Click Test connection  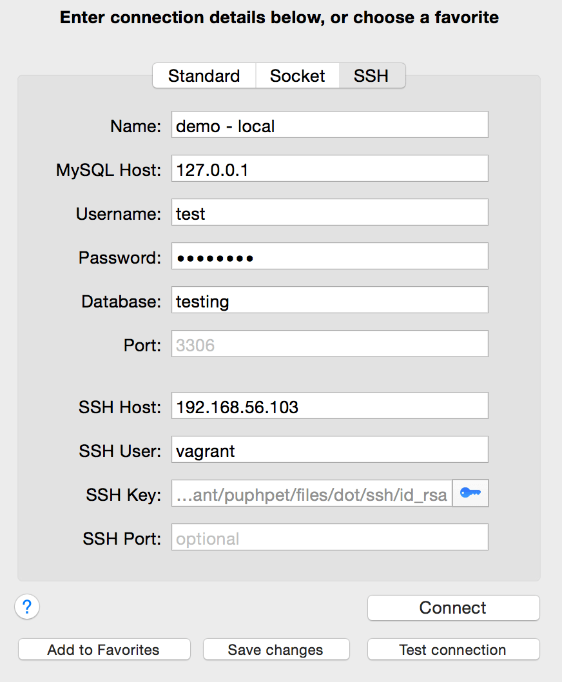coord(452,649)
